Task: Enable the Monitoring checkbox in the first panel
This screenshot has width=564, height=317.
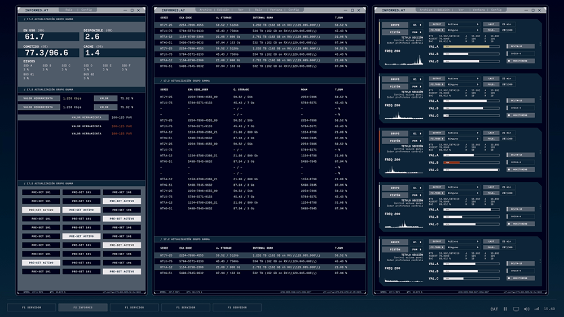Action: [x=509, y=61]
